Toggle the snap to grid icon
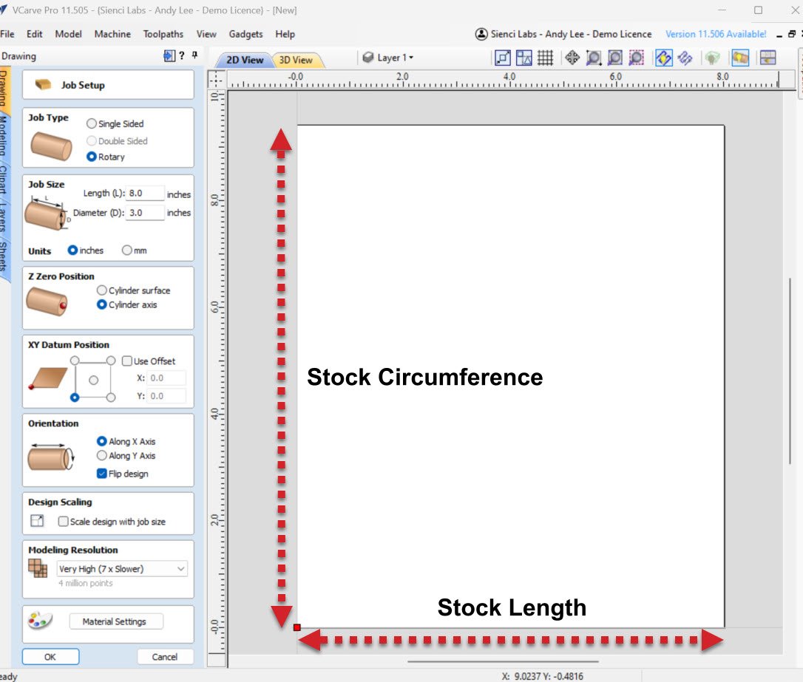The width and height of the screenshot is (803, 682). tap(545, 58)
